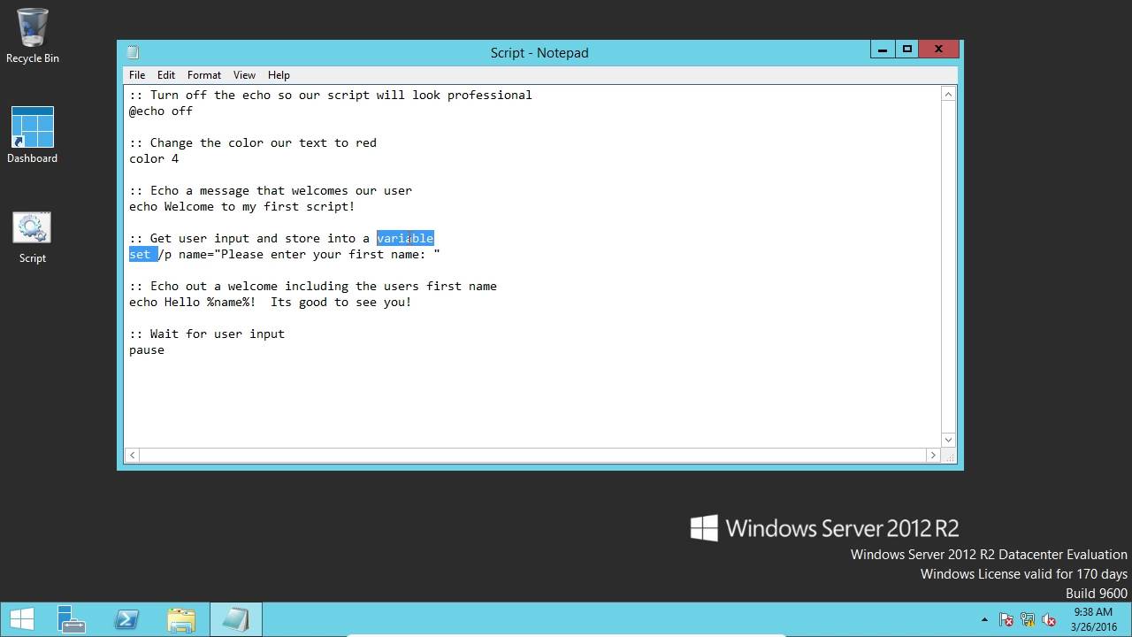
Task: Open the Windows Start button
Action: pyautogui.click(x=22, y=620)
